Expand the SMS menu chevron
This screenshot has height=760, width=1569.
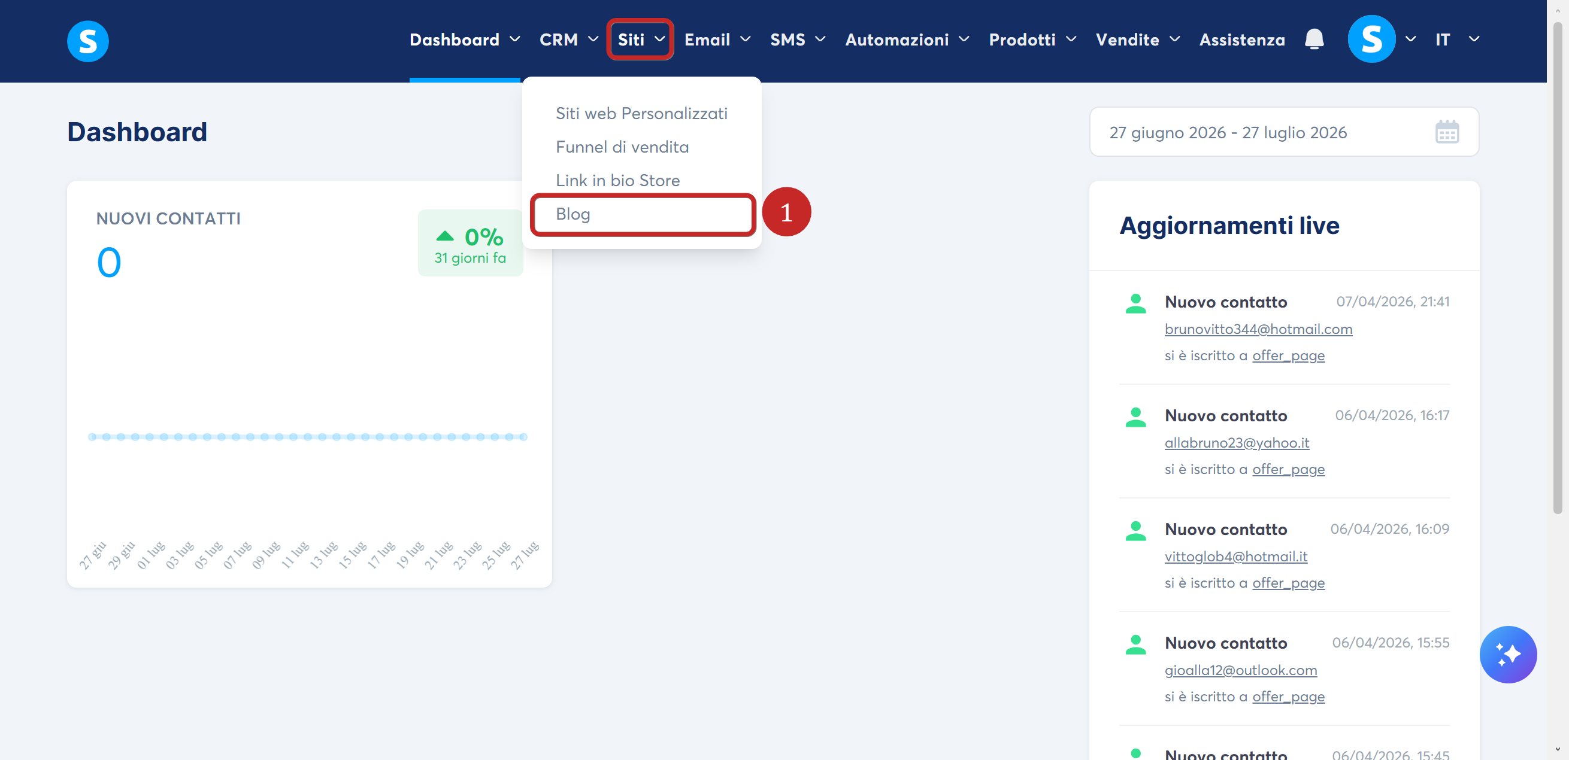click(x=820, y=39)
